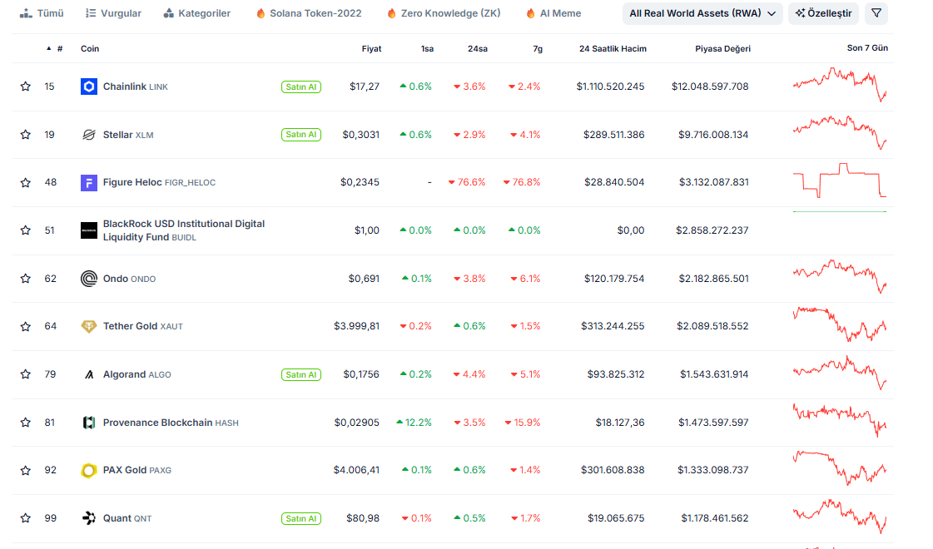Switch to the Kategoriler tab
The width and height of the screenshot is (933, 549).
click(197, 13)
